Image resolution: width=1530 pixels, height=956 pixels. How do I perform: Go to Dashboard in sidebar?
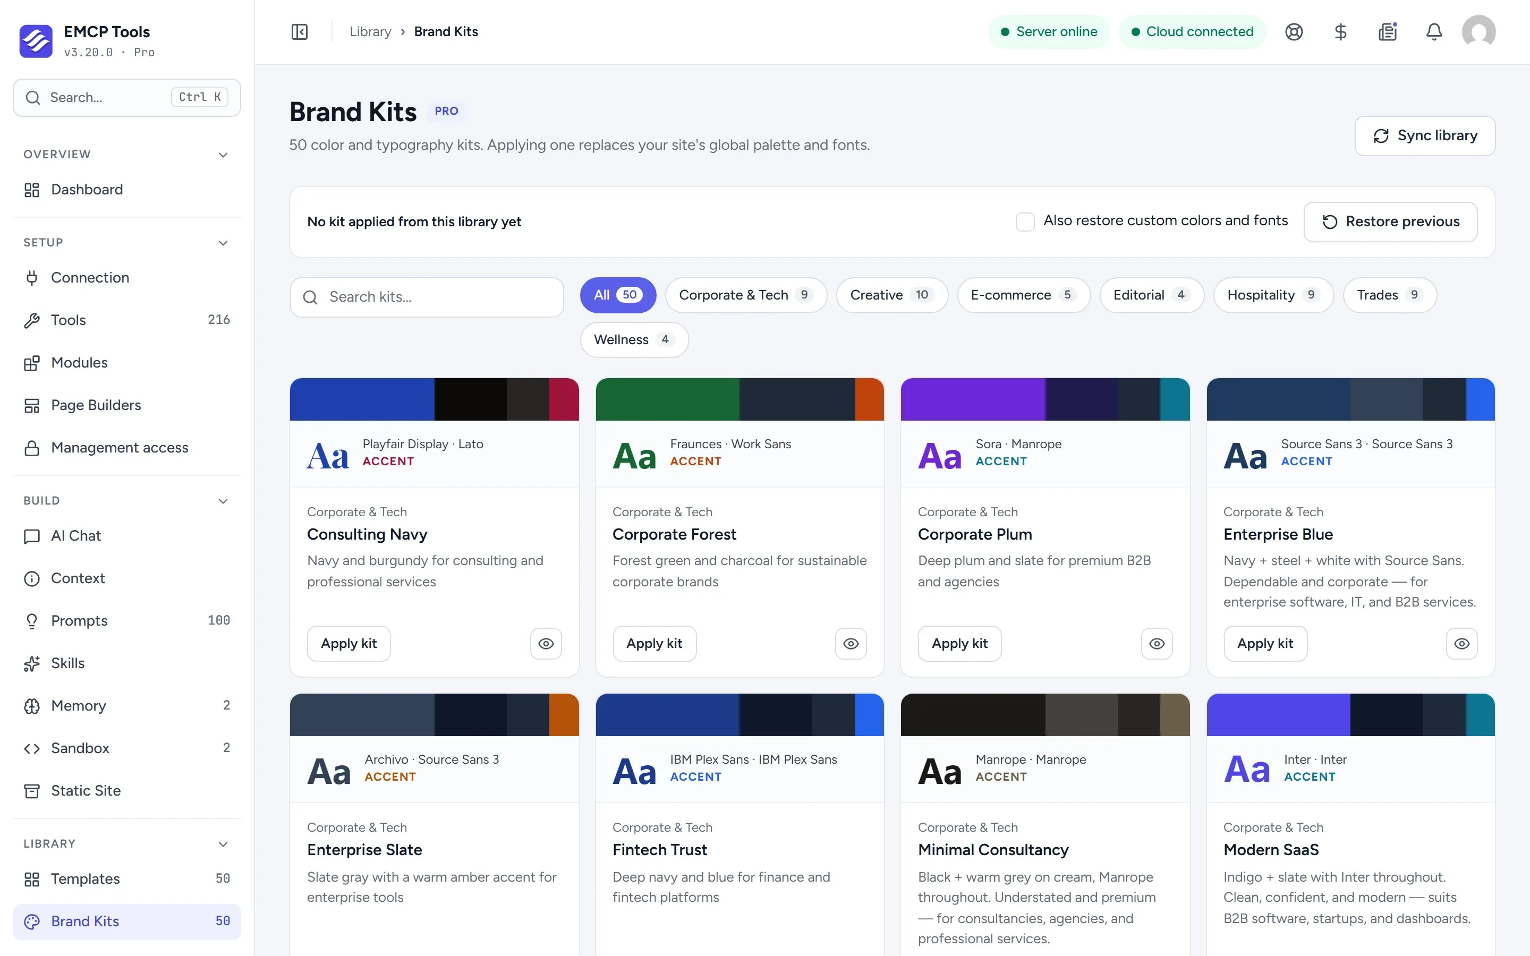click(126, 190)
